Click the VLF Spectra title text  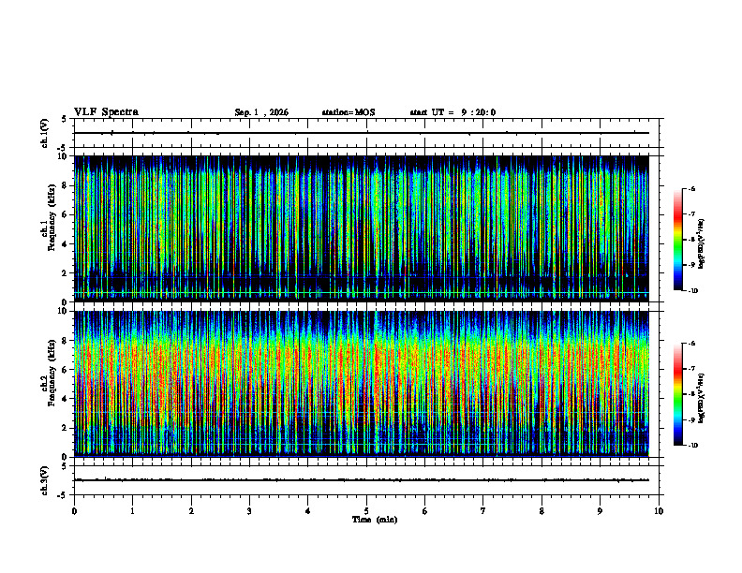coord(106,112)
